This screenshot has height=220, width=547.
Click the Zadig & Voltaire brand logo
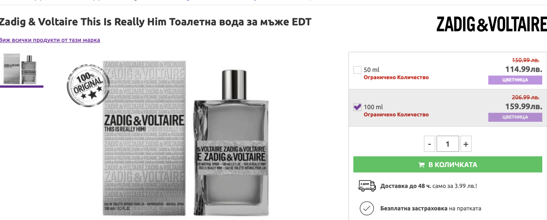(491, 24)
